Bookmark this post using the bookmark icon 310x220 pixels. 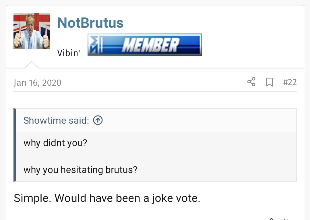269,82
